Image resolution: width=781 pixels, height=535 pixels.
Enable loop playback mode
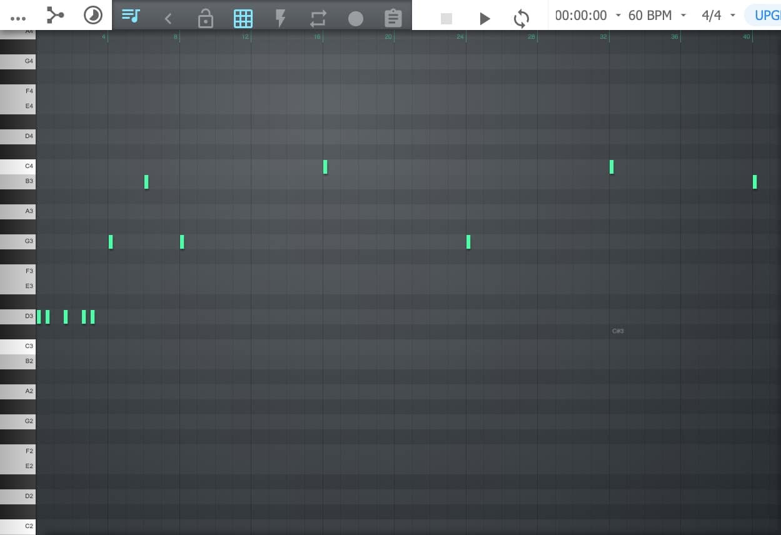coord(521,18)
